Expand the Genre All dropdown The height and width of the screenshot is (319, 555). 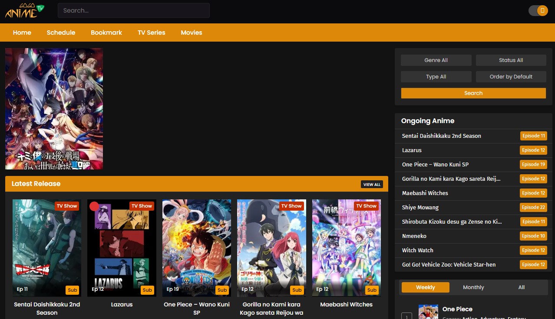click(x=436, y=60)
